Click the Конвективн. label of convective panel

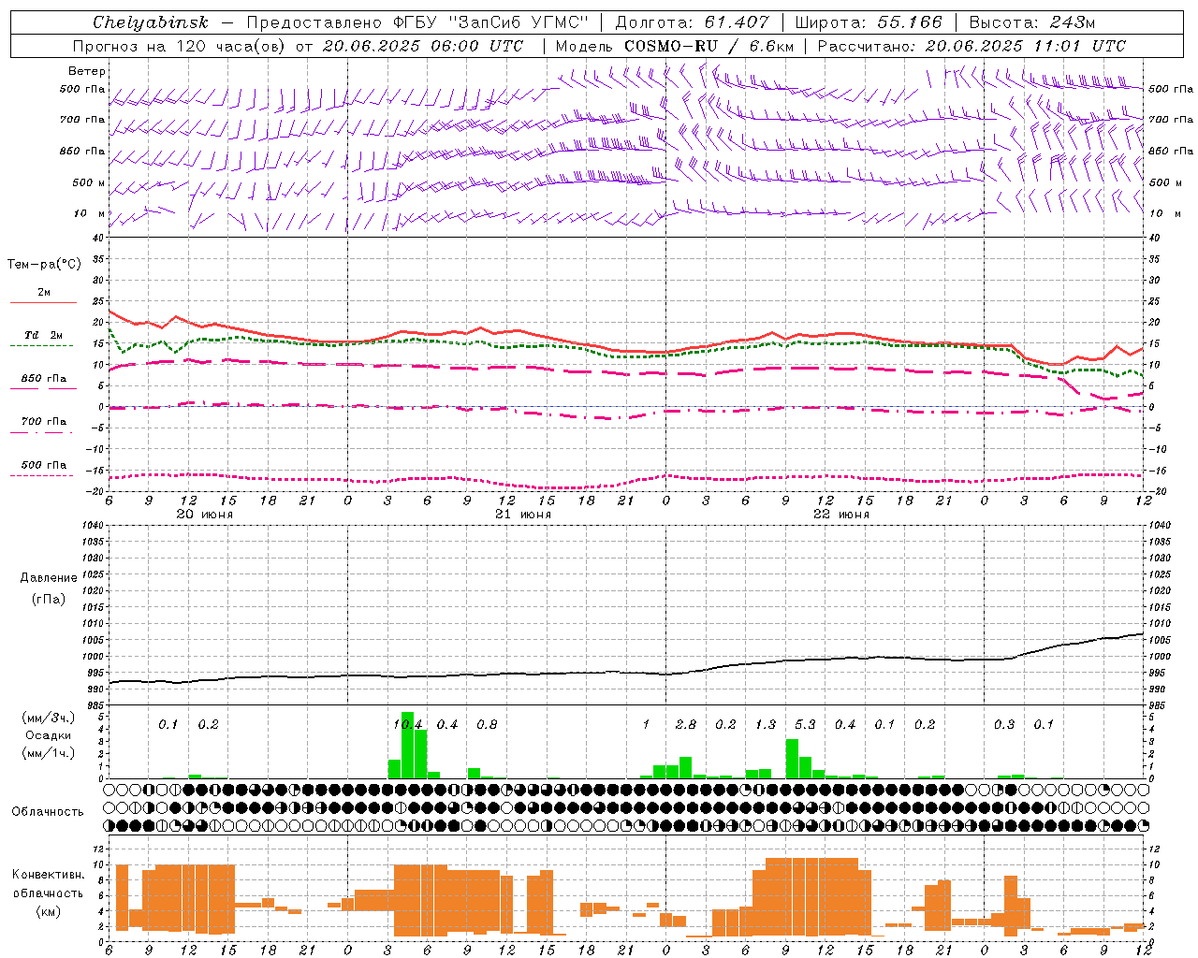48,874
